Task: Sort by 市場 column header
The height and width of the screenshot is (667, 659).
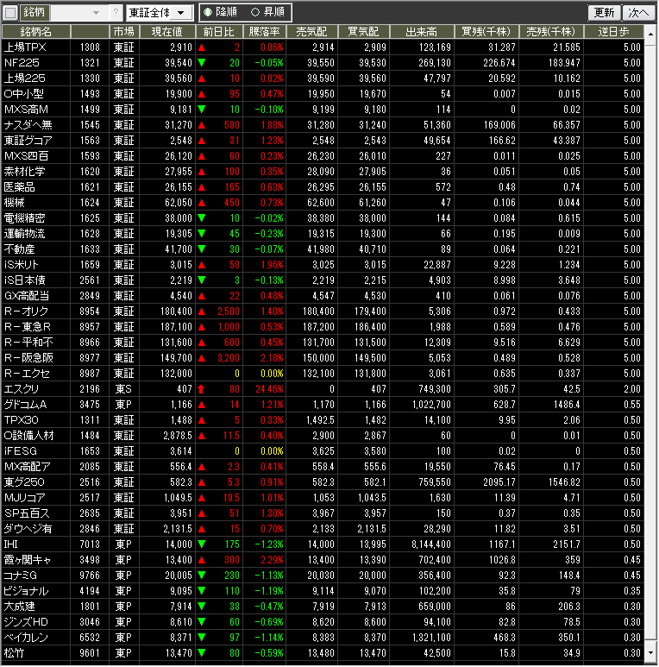Action: point(124,32)
